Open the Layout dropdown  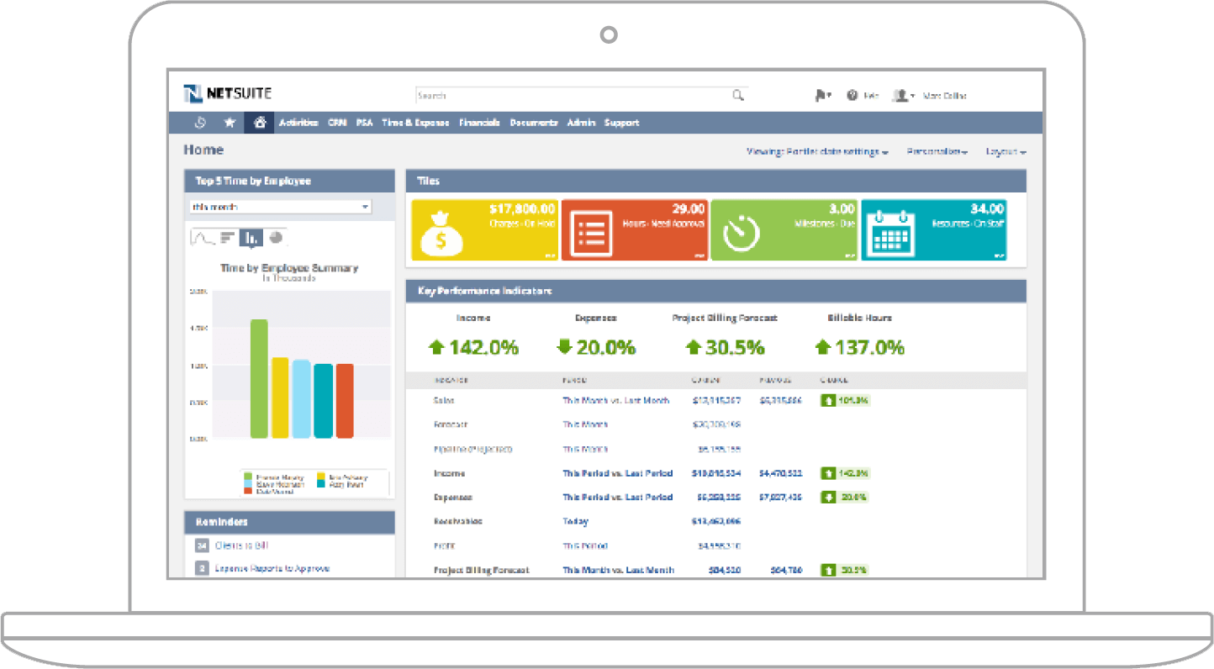coord(1005,151)
